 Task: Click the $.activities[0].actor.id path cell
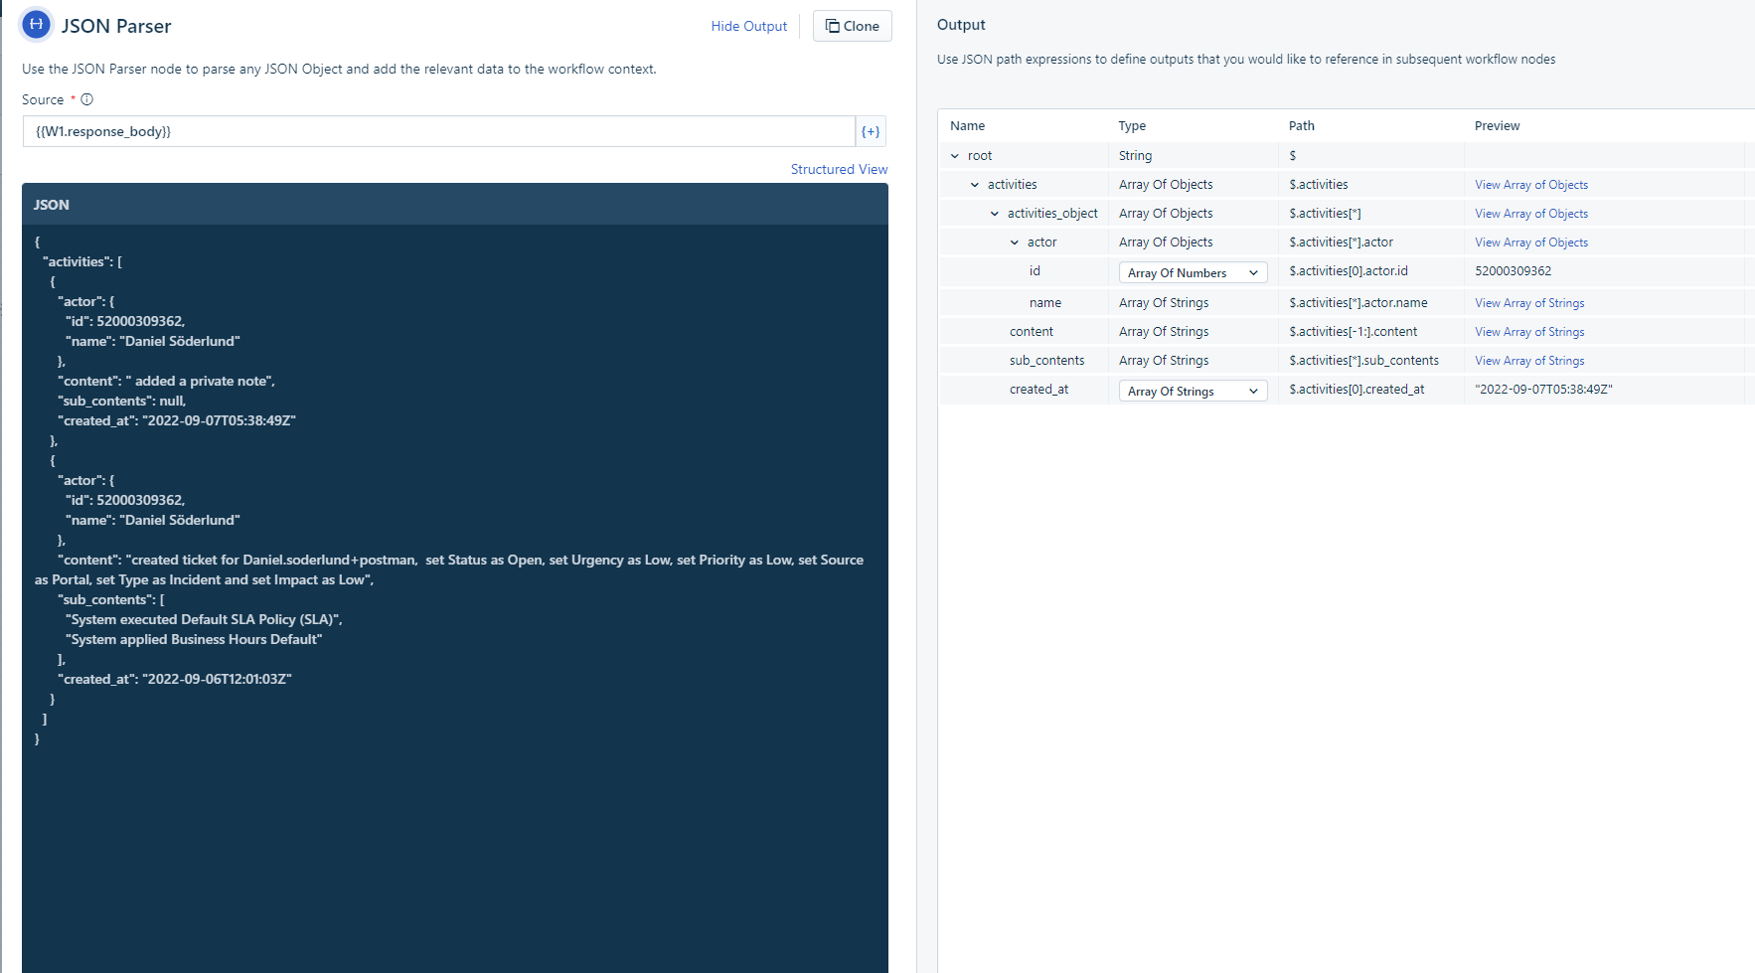1349,270
